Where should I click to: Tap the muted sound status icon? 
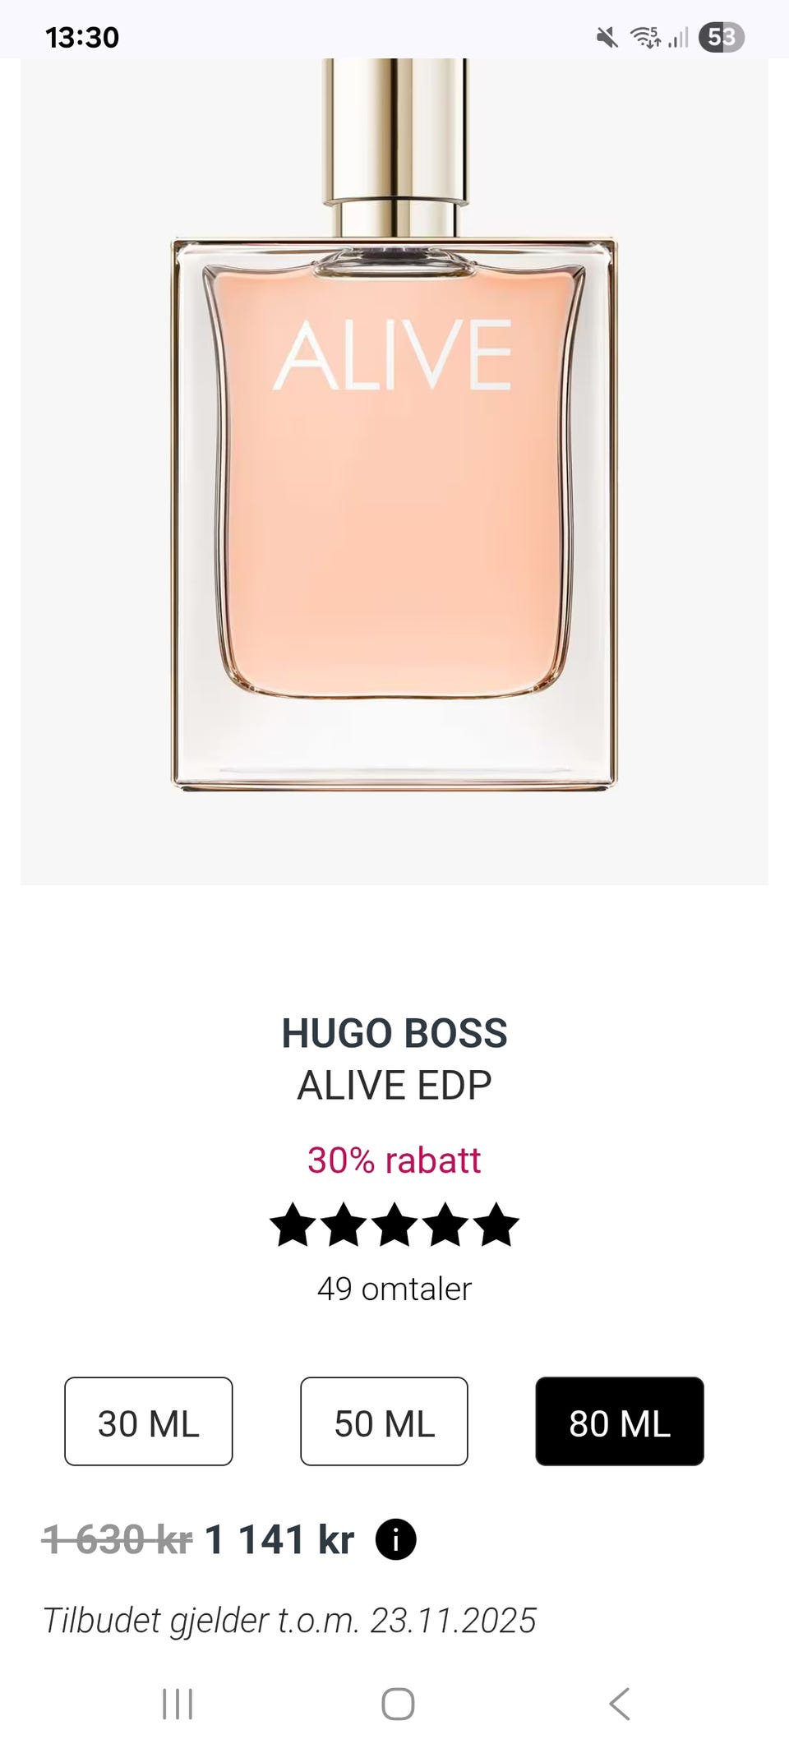(x=607, y=37)
